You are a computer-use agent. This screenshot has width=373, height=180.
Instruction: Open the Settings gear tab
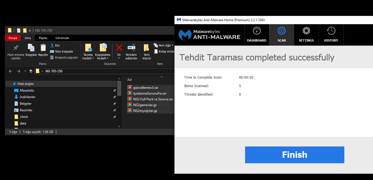(306, 35)
